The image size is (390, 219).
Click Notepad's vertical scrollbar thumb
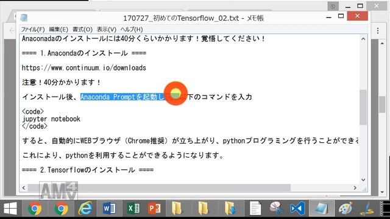(x=363, y=107)
